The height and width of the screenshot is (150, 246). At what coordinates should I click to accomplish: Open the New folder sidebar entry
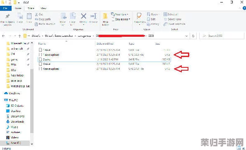[x=15, y=76]
